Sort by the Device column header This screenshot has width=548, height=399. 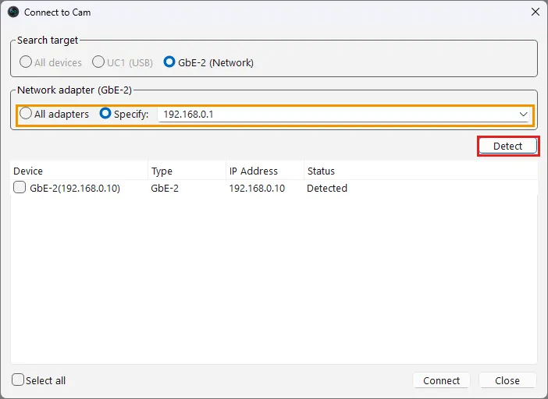click(79, 171)
